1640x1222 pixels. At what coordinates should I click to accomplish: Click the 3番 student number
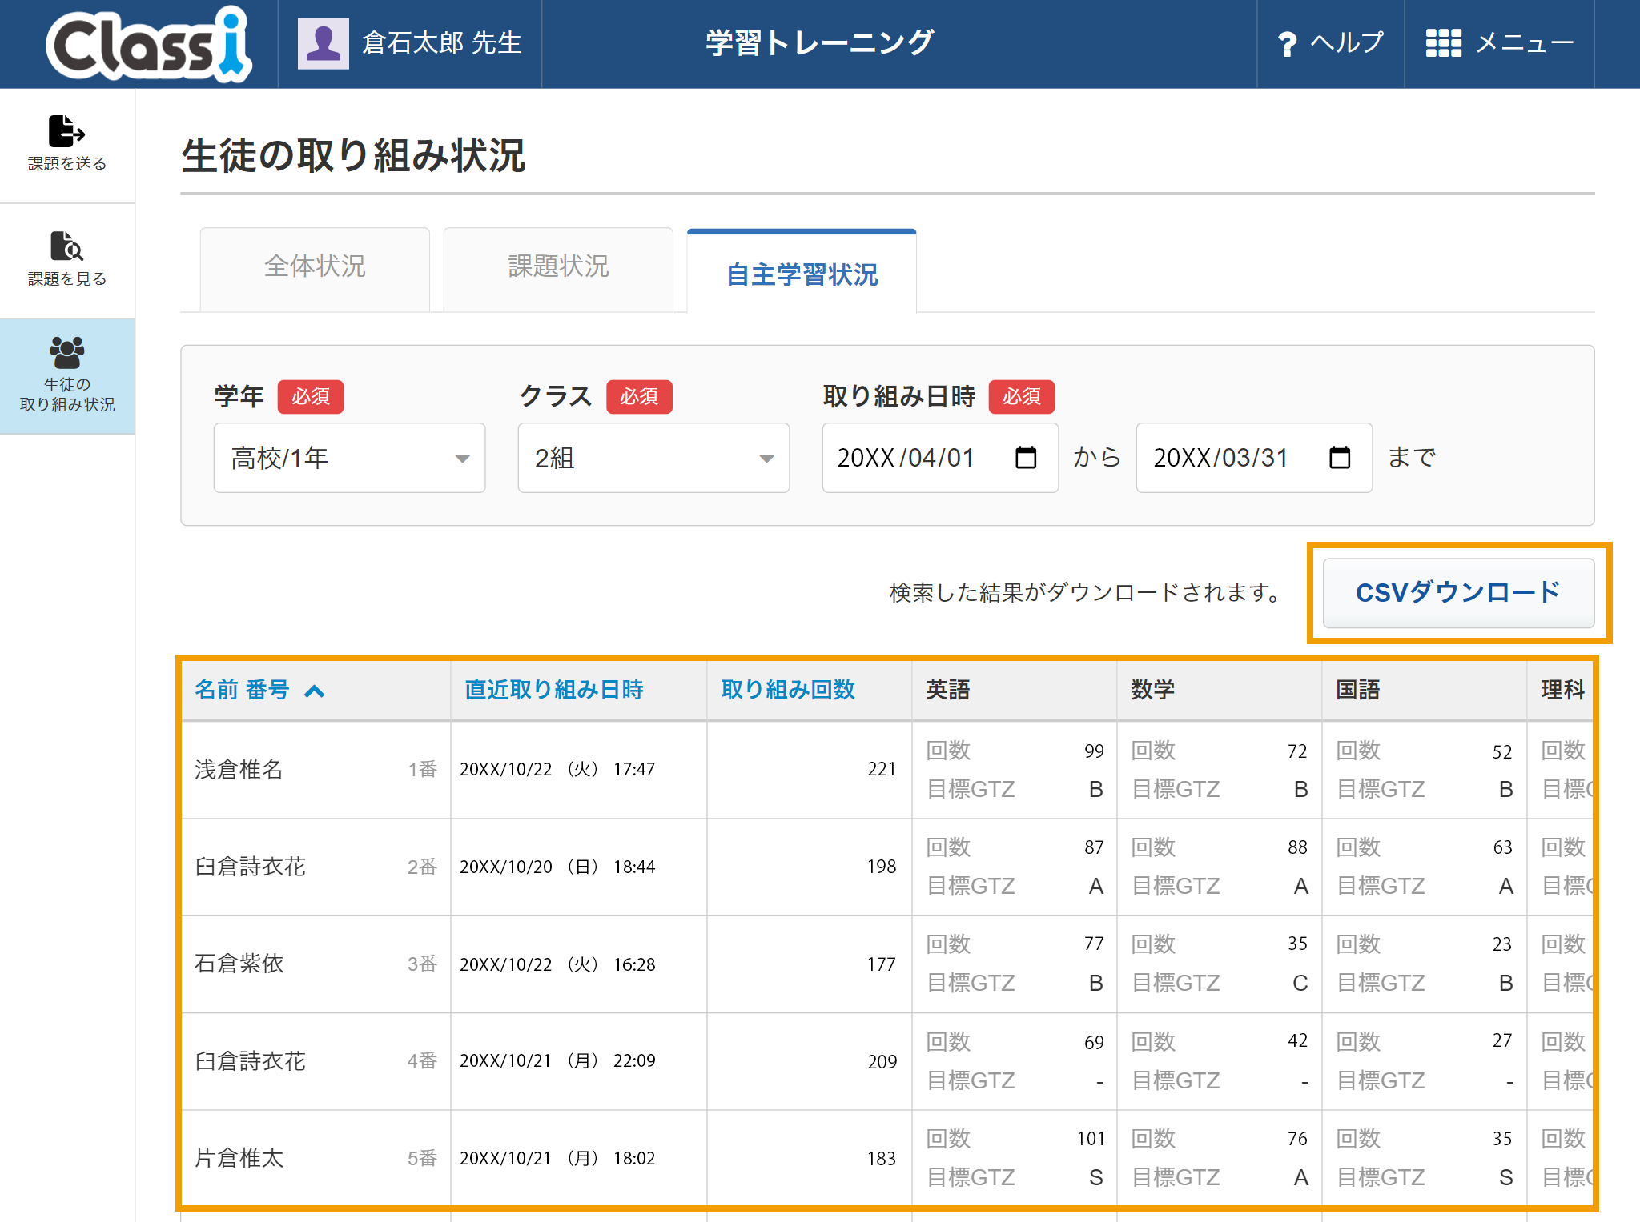(x=422, y=964)
